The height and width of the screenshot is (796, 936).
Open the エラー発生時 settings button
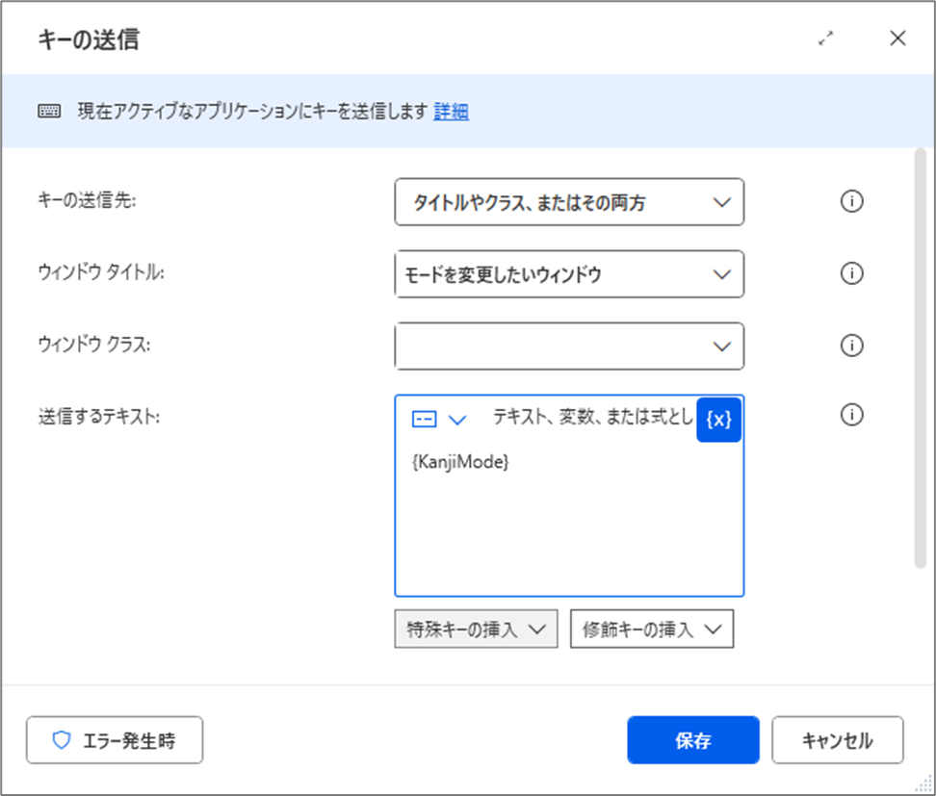tap(115, 740)
